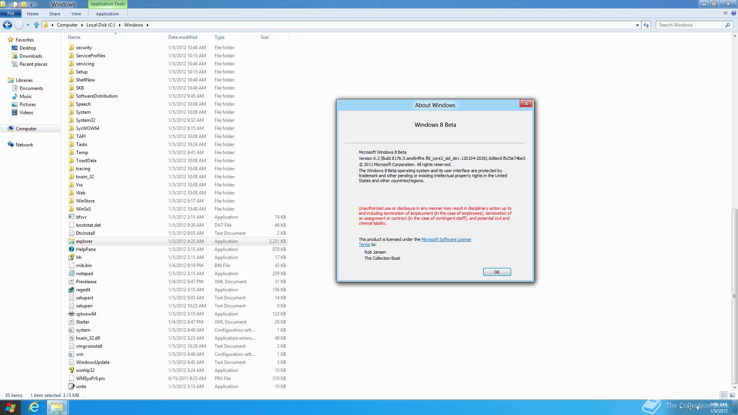Sort by the Type column header
The image size is (738, 415).
click(219, 37)
